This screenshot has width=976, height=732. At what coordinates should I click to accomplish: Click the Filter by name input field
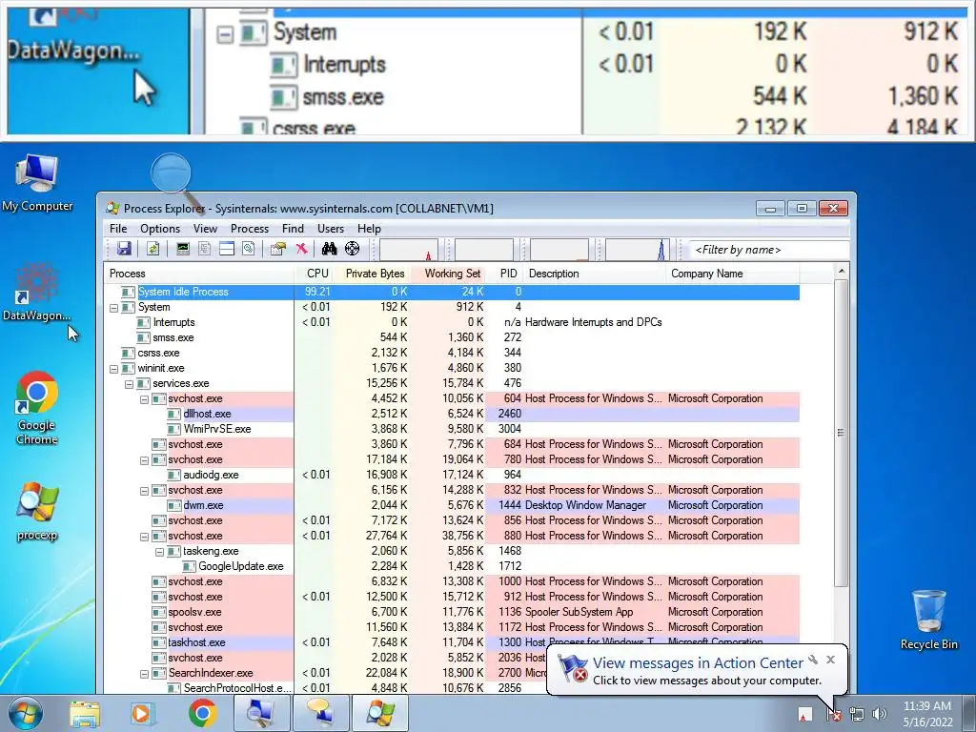[769, 250]
